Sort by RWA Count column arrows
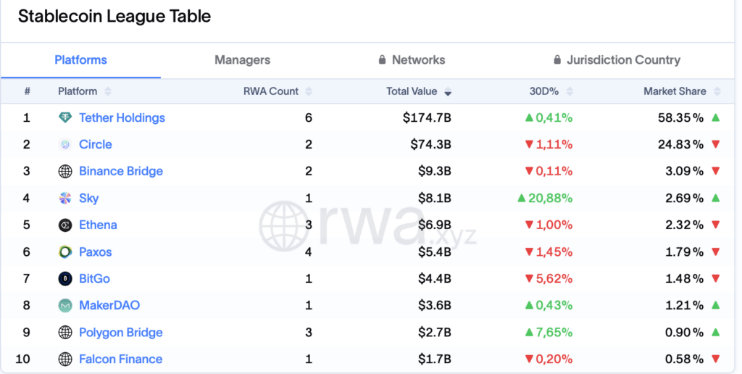 coord(309,91)
